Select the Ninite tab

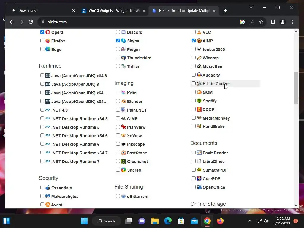coord(183,11)
